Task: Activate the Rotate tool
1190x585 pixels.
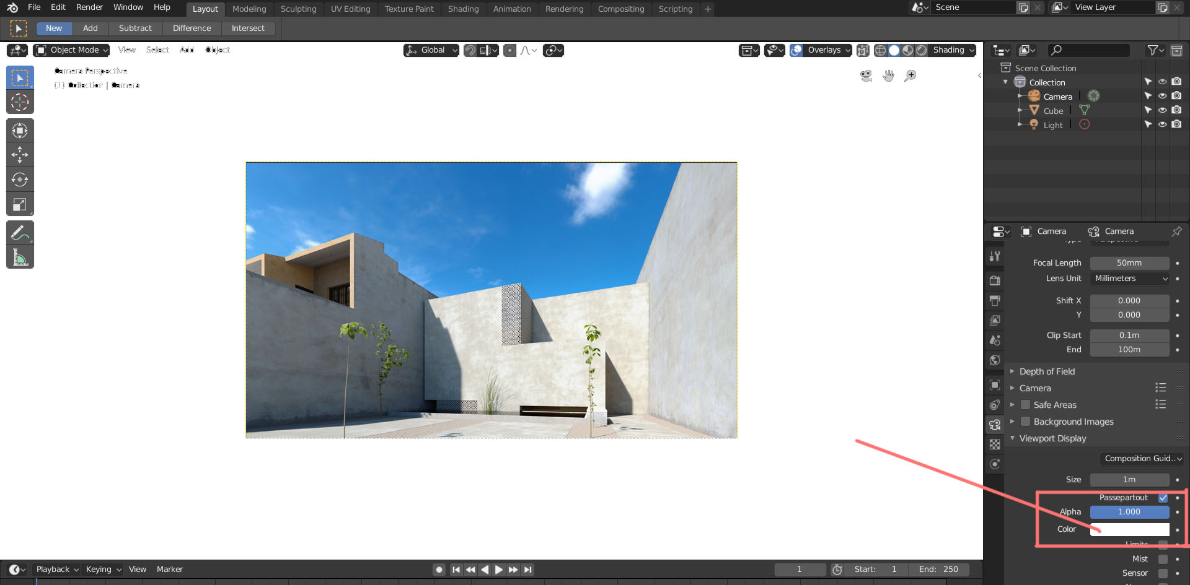Action: click(20, 180)
